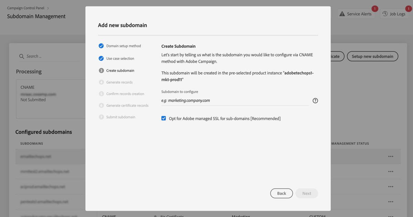413x217 pixels.
Task: Click the Service Alerts warning triangle icon
Action: (342, 14)
